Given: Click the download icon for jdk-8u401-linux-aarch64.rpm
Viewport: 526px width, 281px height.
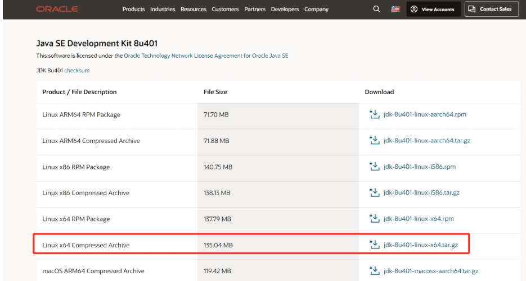Looking at the screenshot, I should (x=374, y=114).
